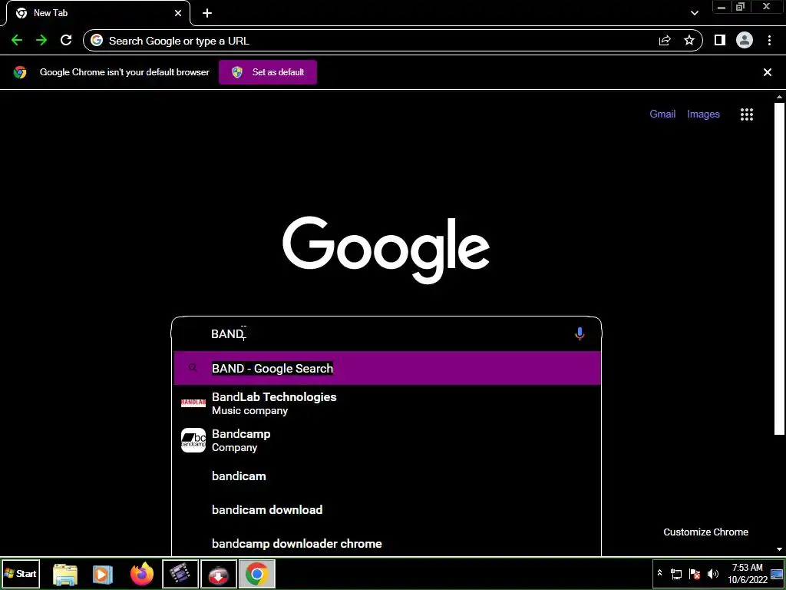The height and width of the screenshot is (590, 786).
Task: Click Customize Chrome button
Action: (x=706, y=532)
